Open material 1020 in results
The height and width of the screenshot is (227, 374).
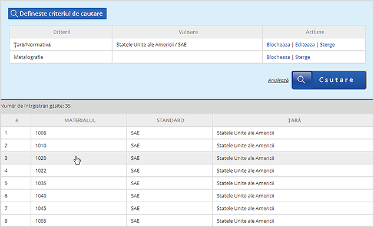[x=41, y=158]
